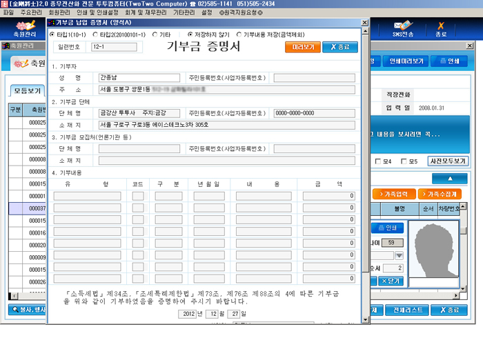This screenshot has width=483, height=338.
Task: Click the 성명 field containing 간종남
Action: [x=139, y=77]
